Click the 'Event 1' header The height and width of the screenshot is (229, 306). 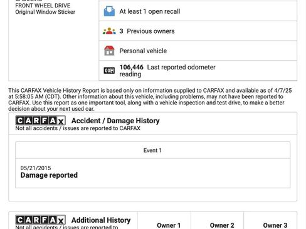click(152, 150)
